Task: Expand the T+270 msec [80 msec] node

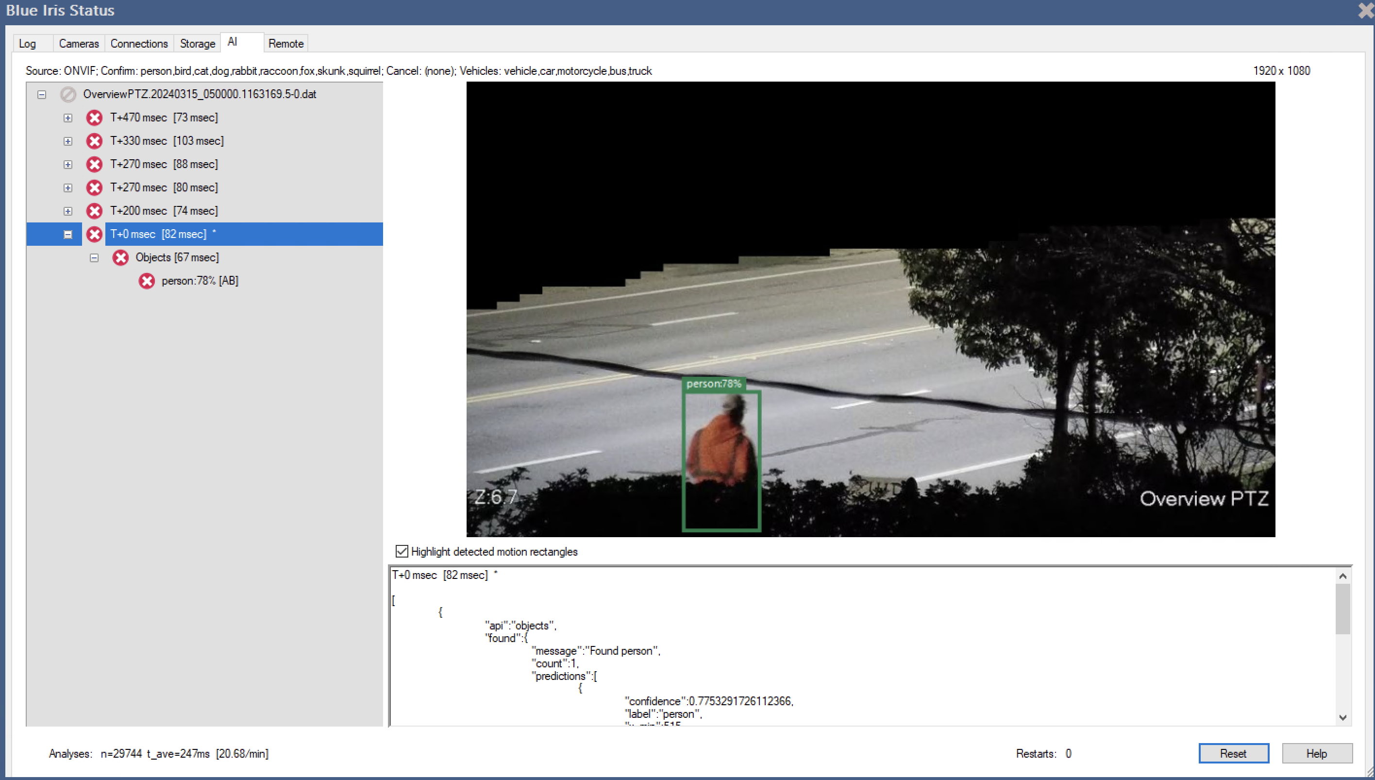Action: tap(68, 188)
